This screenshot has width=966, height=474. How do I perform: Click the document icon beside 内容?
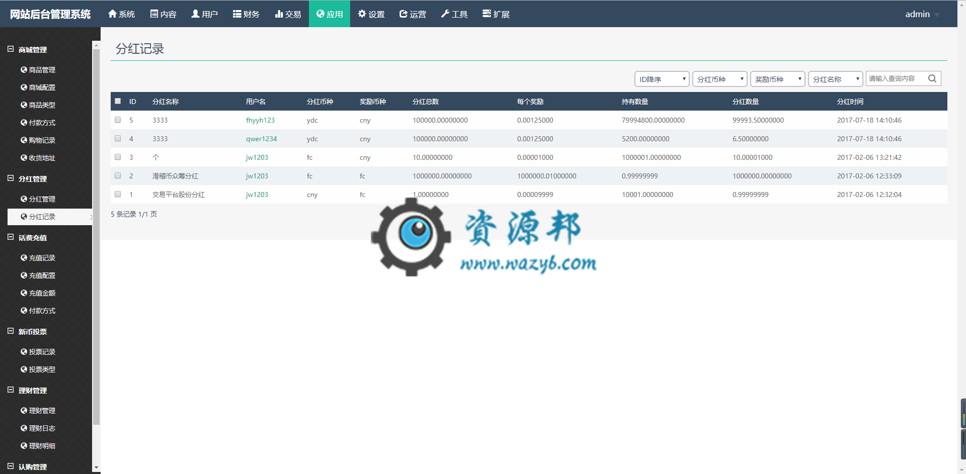tap(154, 14)
